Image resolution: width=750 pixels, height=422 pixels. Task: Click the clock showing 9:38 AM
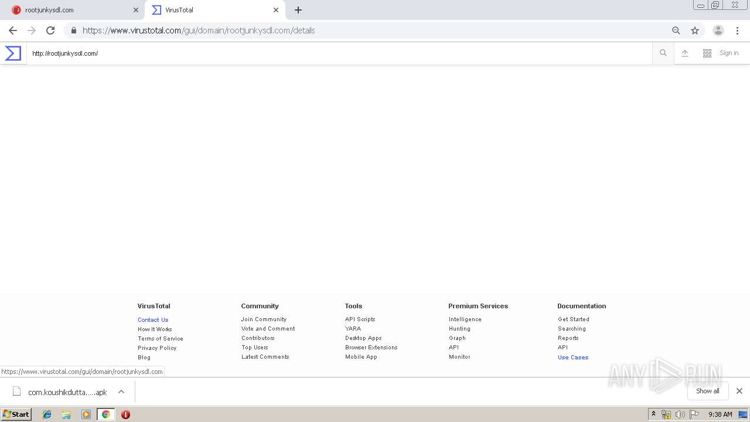[720, 414]
